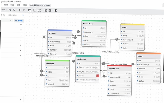This screenshot has height=103, width=164.
Task: Select the cards table header
Action: (x=132, y=27)
